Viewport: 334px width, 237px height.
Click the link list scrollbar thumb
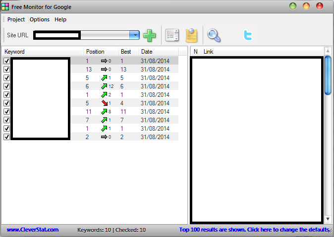click(328, 75)
